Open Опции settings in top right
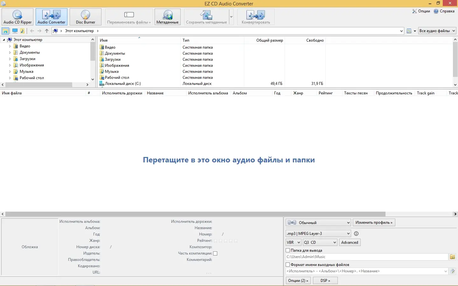458x286 pixels. tap(421, 11)
